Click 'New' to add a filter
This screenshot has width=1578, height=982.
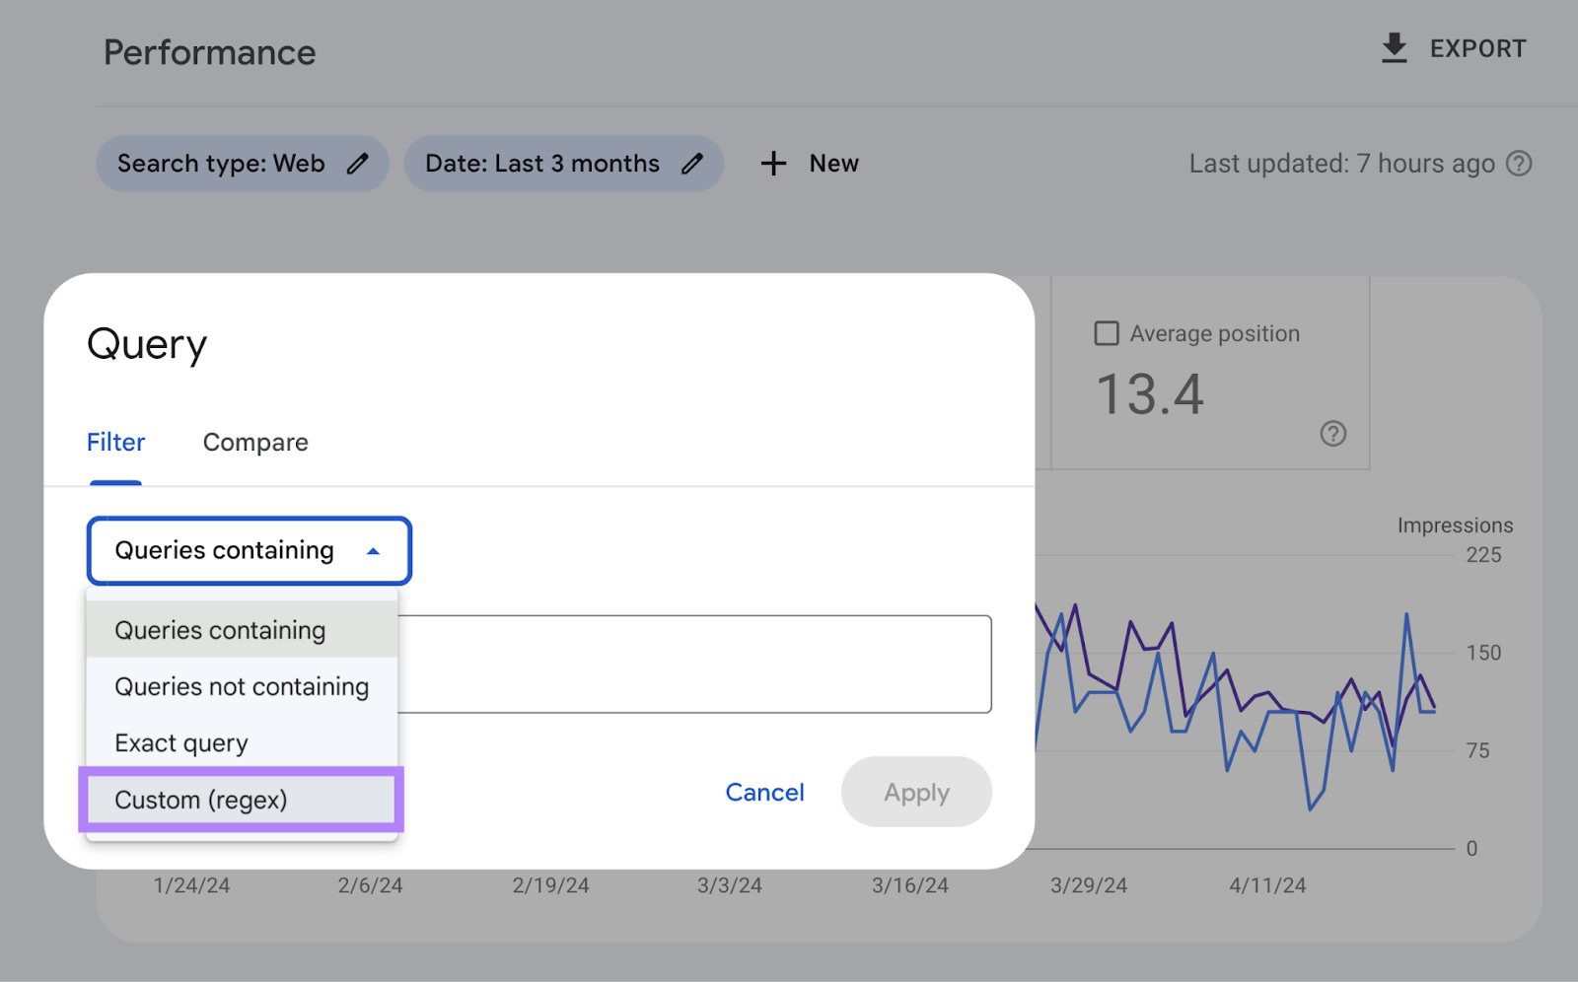coord(833,164)
